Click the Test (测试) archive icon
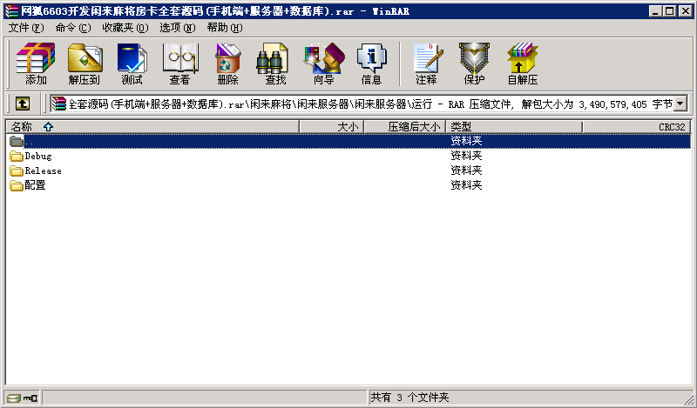 (132, 64)
